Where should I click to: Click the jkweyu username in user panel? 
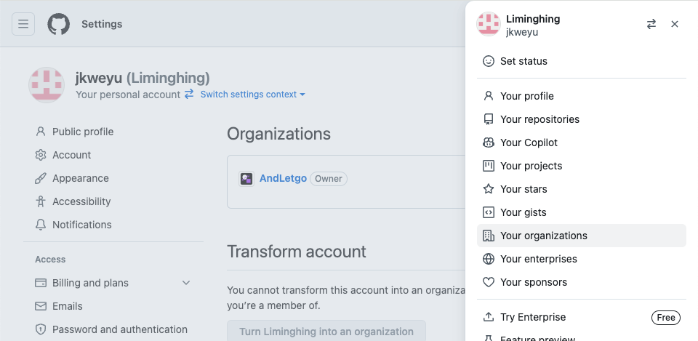click(522, 32)
